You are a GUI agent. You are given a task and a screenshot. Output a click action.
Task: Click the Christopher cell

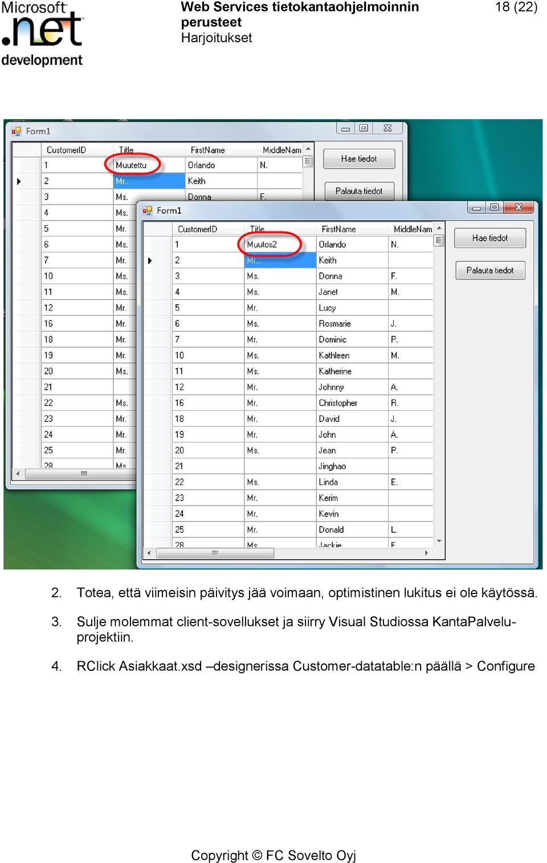tap(352, 403)
